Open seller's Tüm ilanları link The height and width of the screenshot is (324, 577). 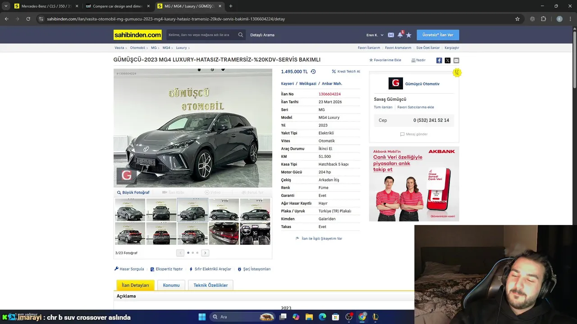pos(383,107)
